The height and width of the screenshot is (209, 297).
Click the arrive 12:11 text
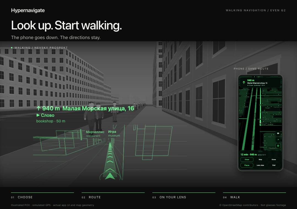262,155
